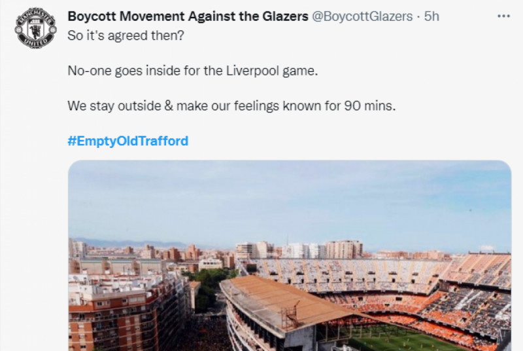Open the three-dot more options menu

tap(502, 16)
